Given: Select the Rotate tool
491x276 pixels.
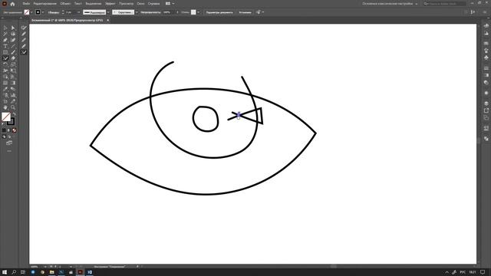Looking at the screenshot, I should tap(5, 64).
